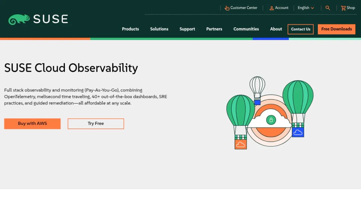Open the Solutions menu

[159, 29]
